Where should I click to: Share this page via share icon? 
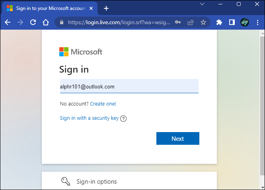tap(191, 22)
